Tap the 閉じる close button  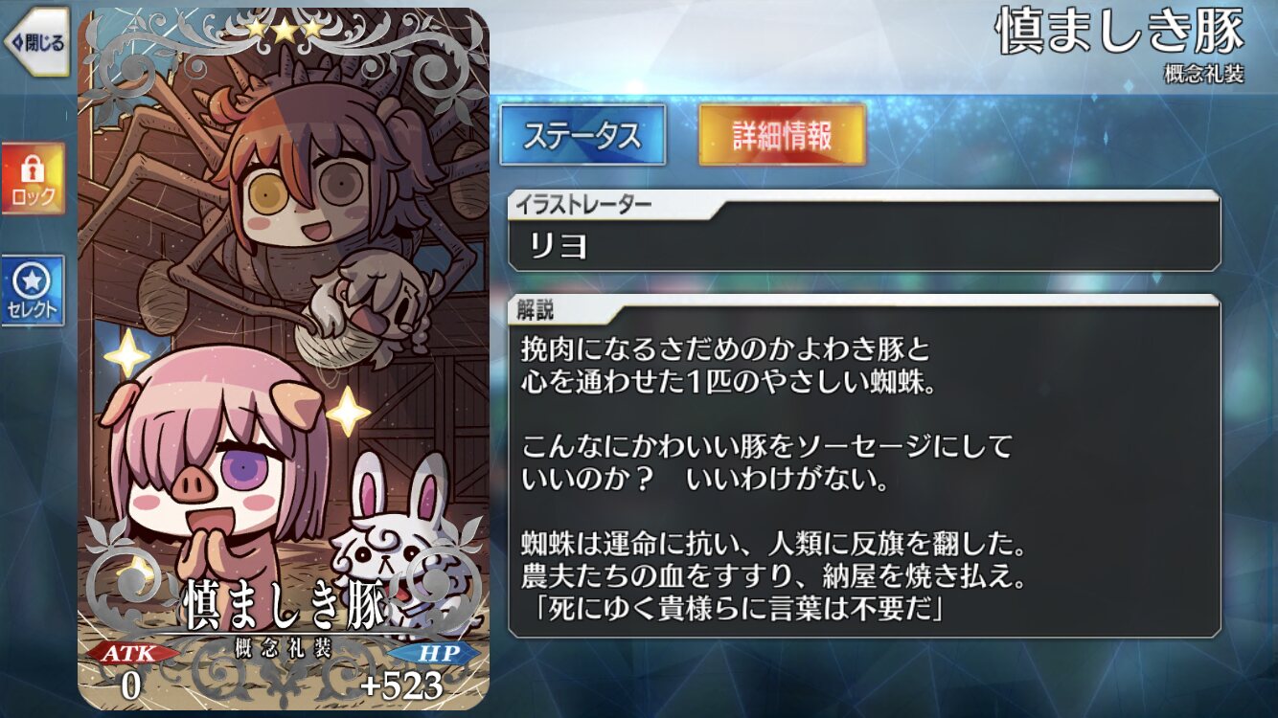pos(36,42)
